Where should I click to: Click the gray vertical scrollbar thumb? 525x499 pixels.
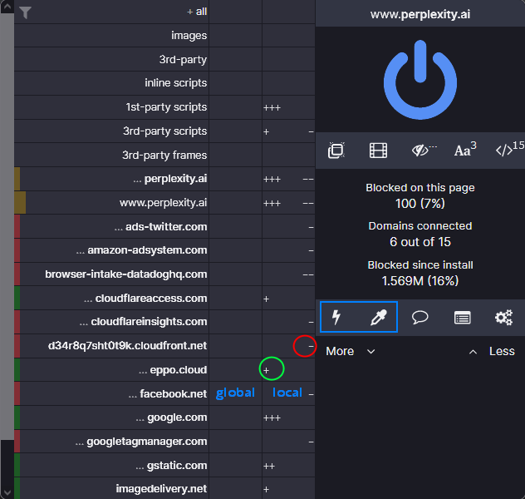(7, 226)
